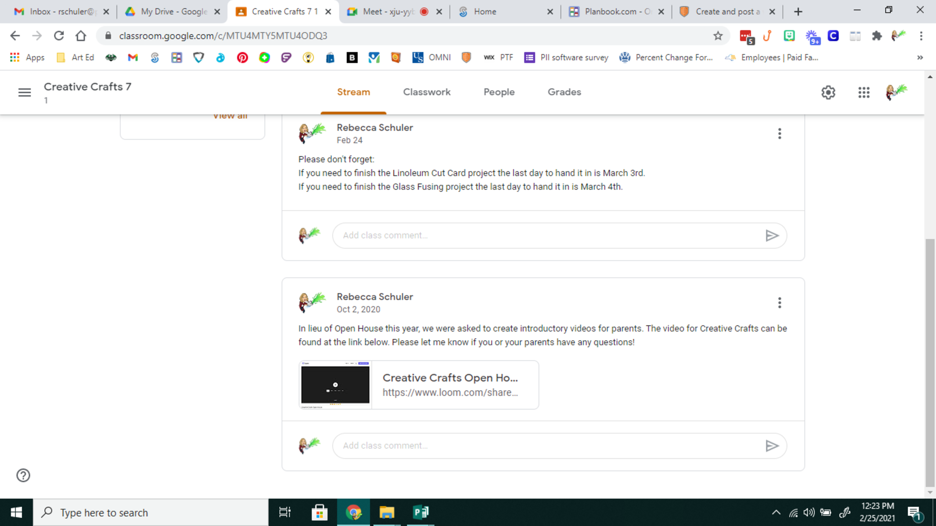This screenshot has height=526, width=936.
Task: Open more options for the Feb 24 post
Action: [x=779, y=133]
